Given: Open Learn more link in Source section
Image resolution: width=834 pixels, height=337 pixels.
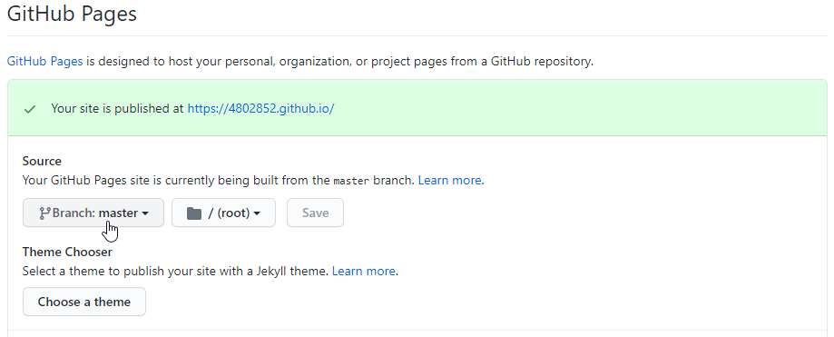Looking at the screenshot, I should [x=449, y=181].
